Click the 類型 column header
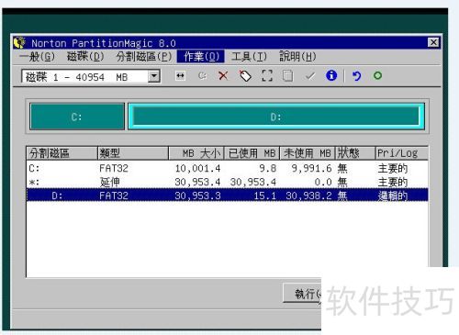The height and width of the screenshot is (335, 459). tap(133, 153)
